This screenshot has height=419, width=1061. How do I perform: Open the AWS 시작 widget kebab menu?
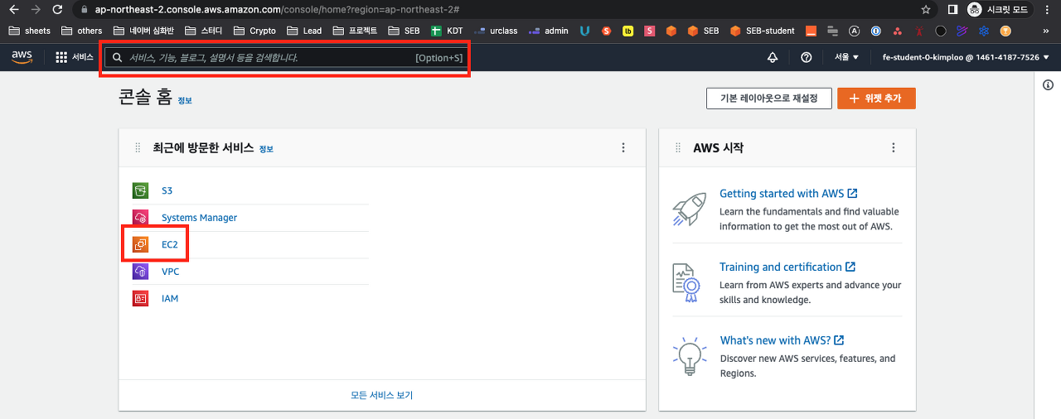(894, 148)
